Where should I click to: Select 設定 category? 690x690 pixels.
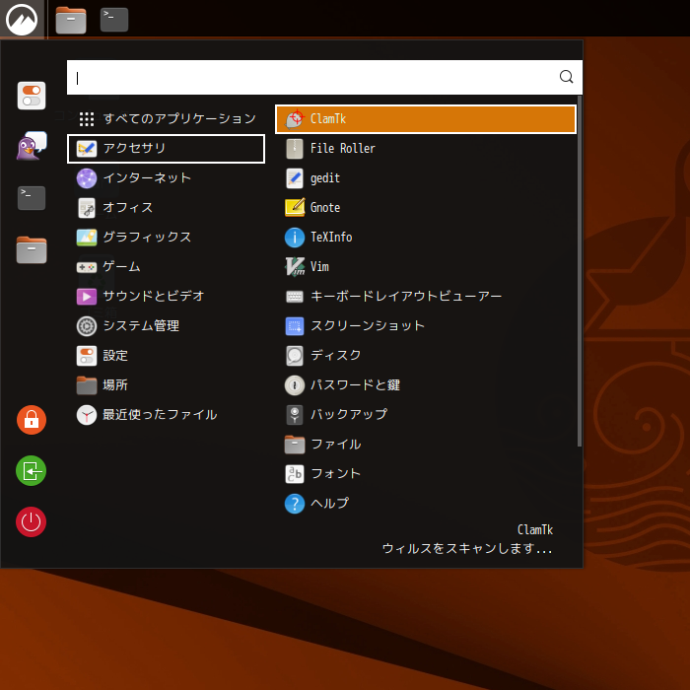[166, 355]
